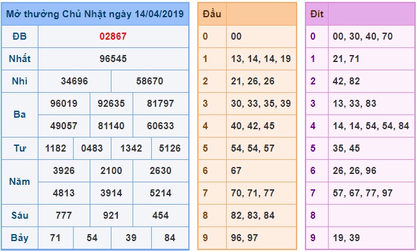The image size is (417, 252).
Task: Select Đít values '13, 33, 83'
Action: (x=354, y=104)
